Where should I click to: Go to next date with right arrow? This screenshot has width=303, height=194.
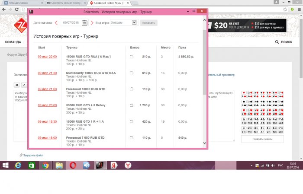(92, 23)
